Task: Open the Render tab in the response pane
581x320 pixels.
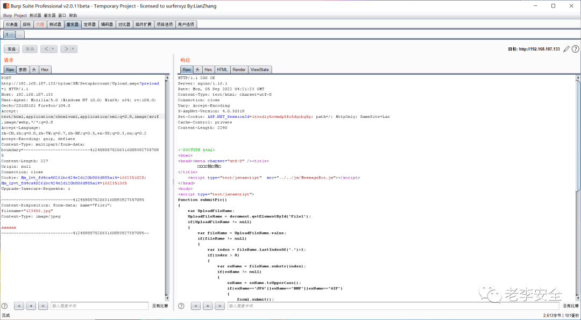Action: pos(239,69)
